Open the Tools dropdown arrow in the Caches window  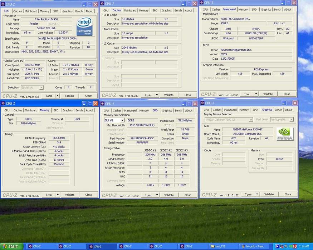point(157,95)
